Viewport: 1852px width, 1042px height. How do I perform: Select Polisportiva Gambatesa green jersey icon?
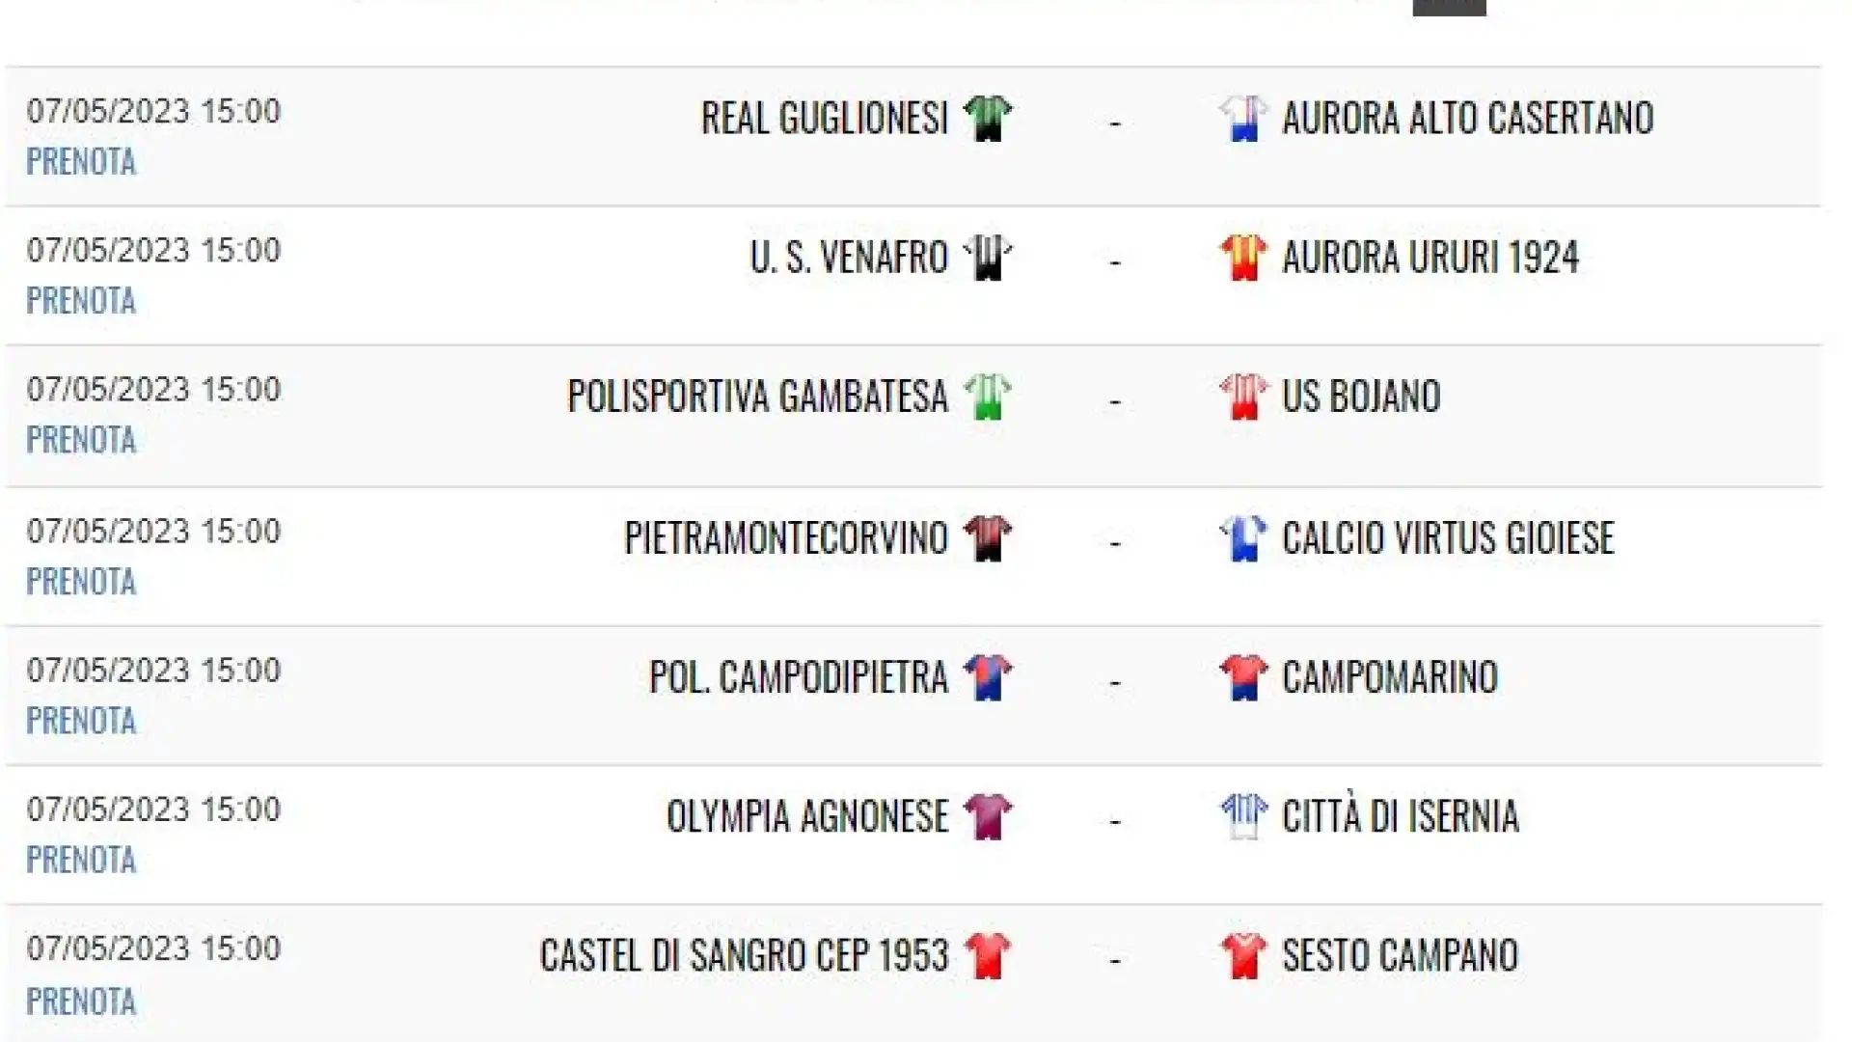(987, 397)
